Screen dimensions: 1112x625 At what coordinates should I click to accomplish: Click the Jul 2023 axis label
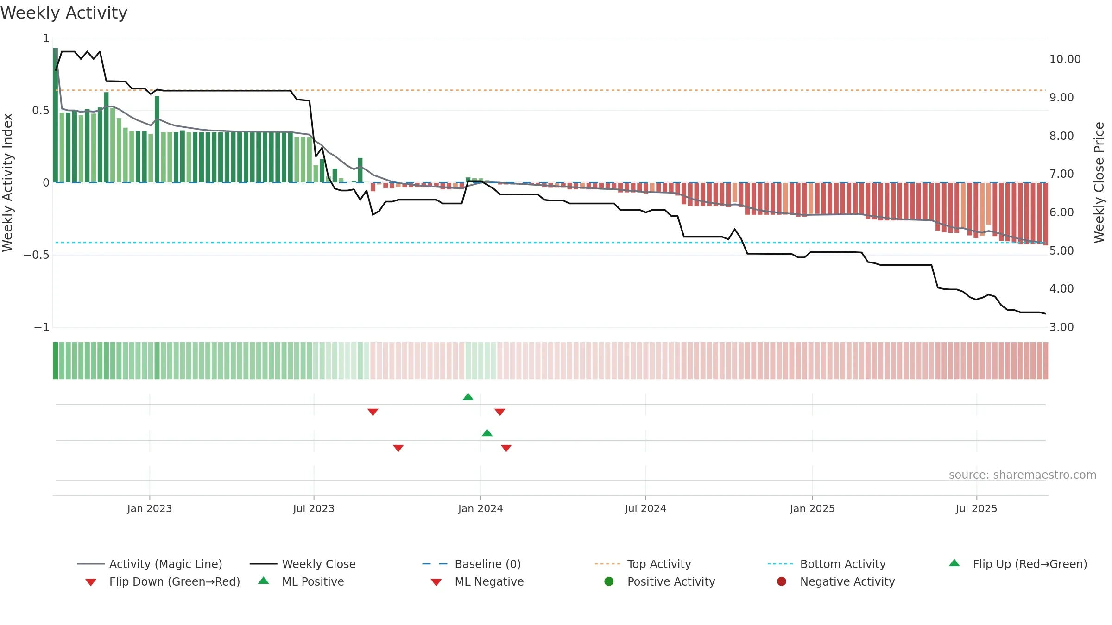click(314, 509)
